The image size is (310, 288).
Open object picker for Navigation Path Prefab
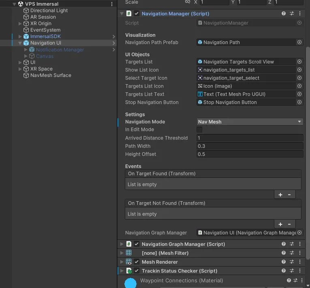click(x=299, y=42)
